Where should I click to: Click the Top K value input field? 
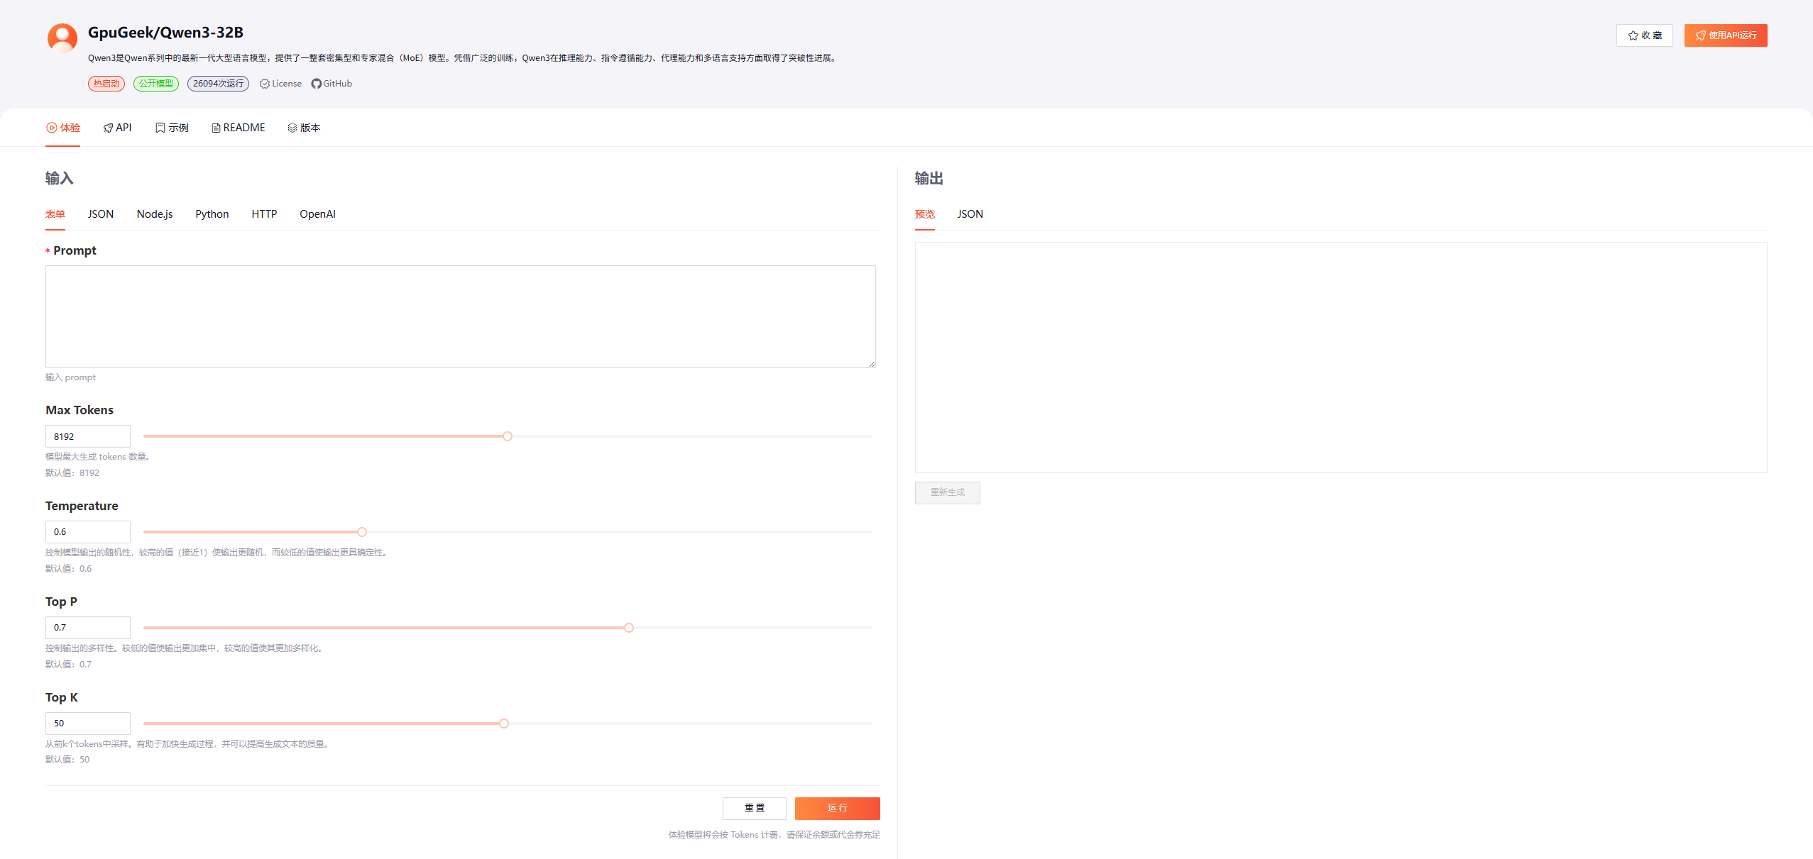point(88,724)
